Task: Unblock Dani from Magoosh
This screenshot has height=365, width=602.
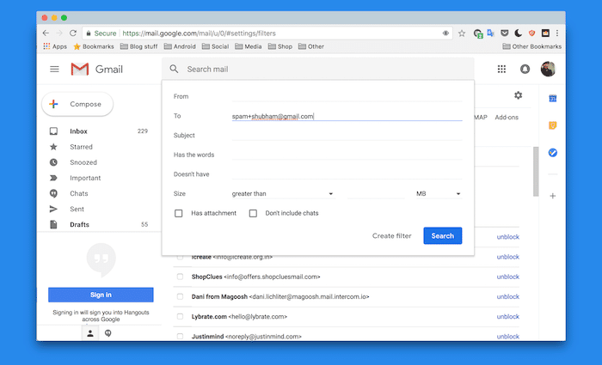Action: pyautogui.click(x=507, y=297)
